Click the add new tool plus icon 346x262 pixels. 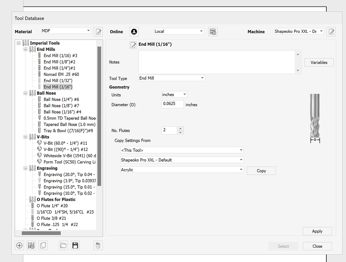click(19, 245)
